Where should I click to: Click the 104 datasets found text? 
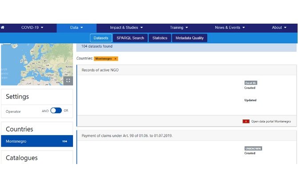(97, 46)
